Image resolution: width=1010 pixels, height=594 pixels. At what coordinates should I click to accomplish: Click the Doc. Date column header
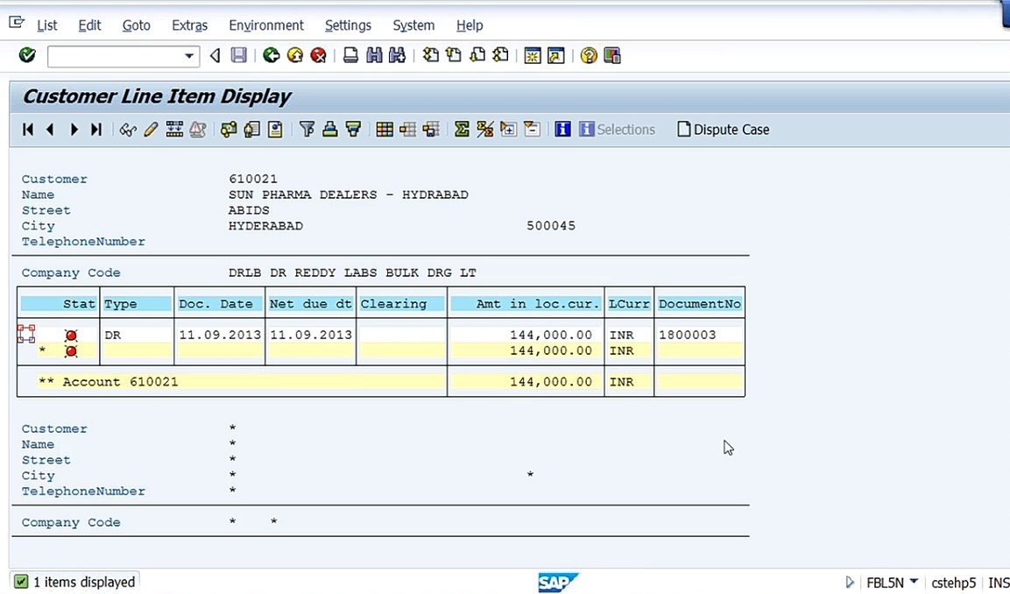[x=220, y=303]
